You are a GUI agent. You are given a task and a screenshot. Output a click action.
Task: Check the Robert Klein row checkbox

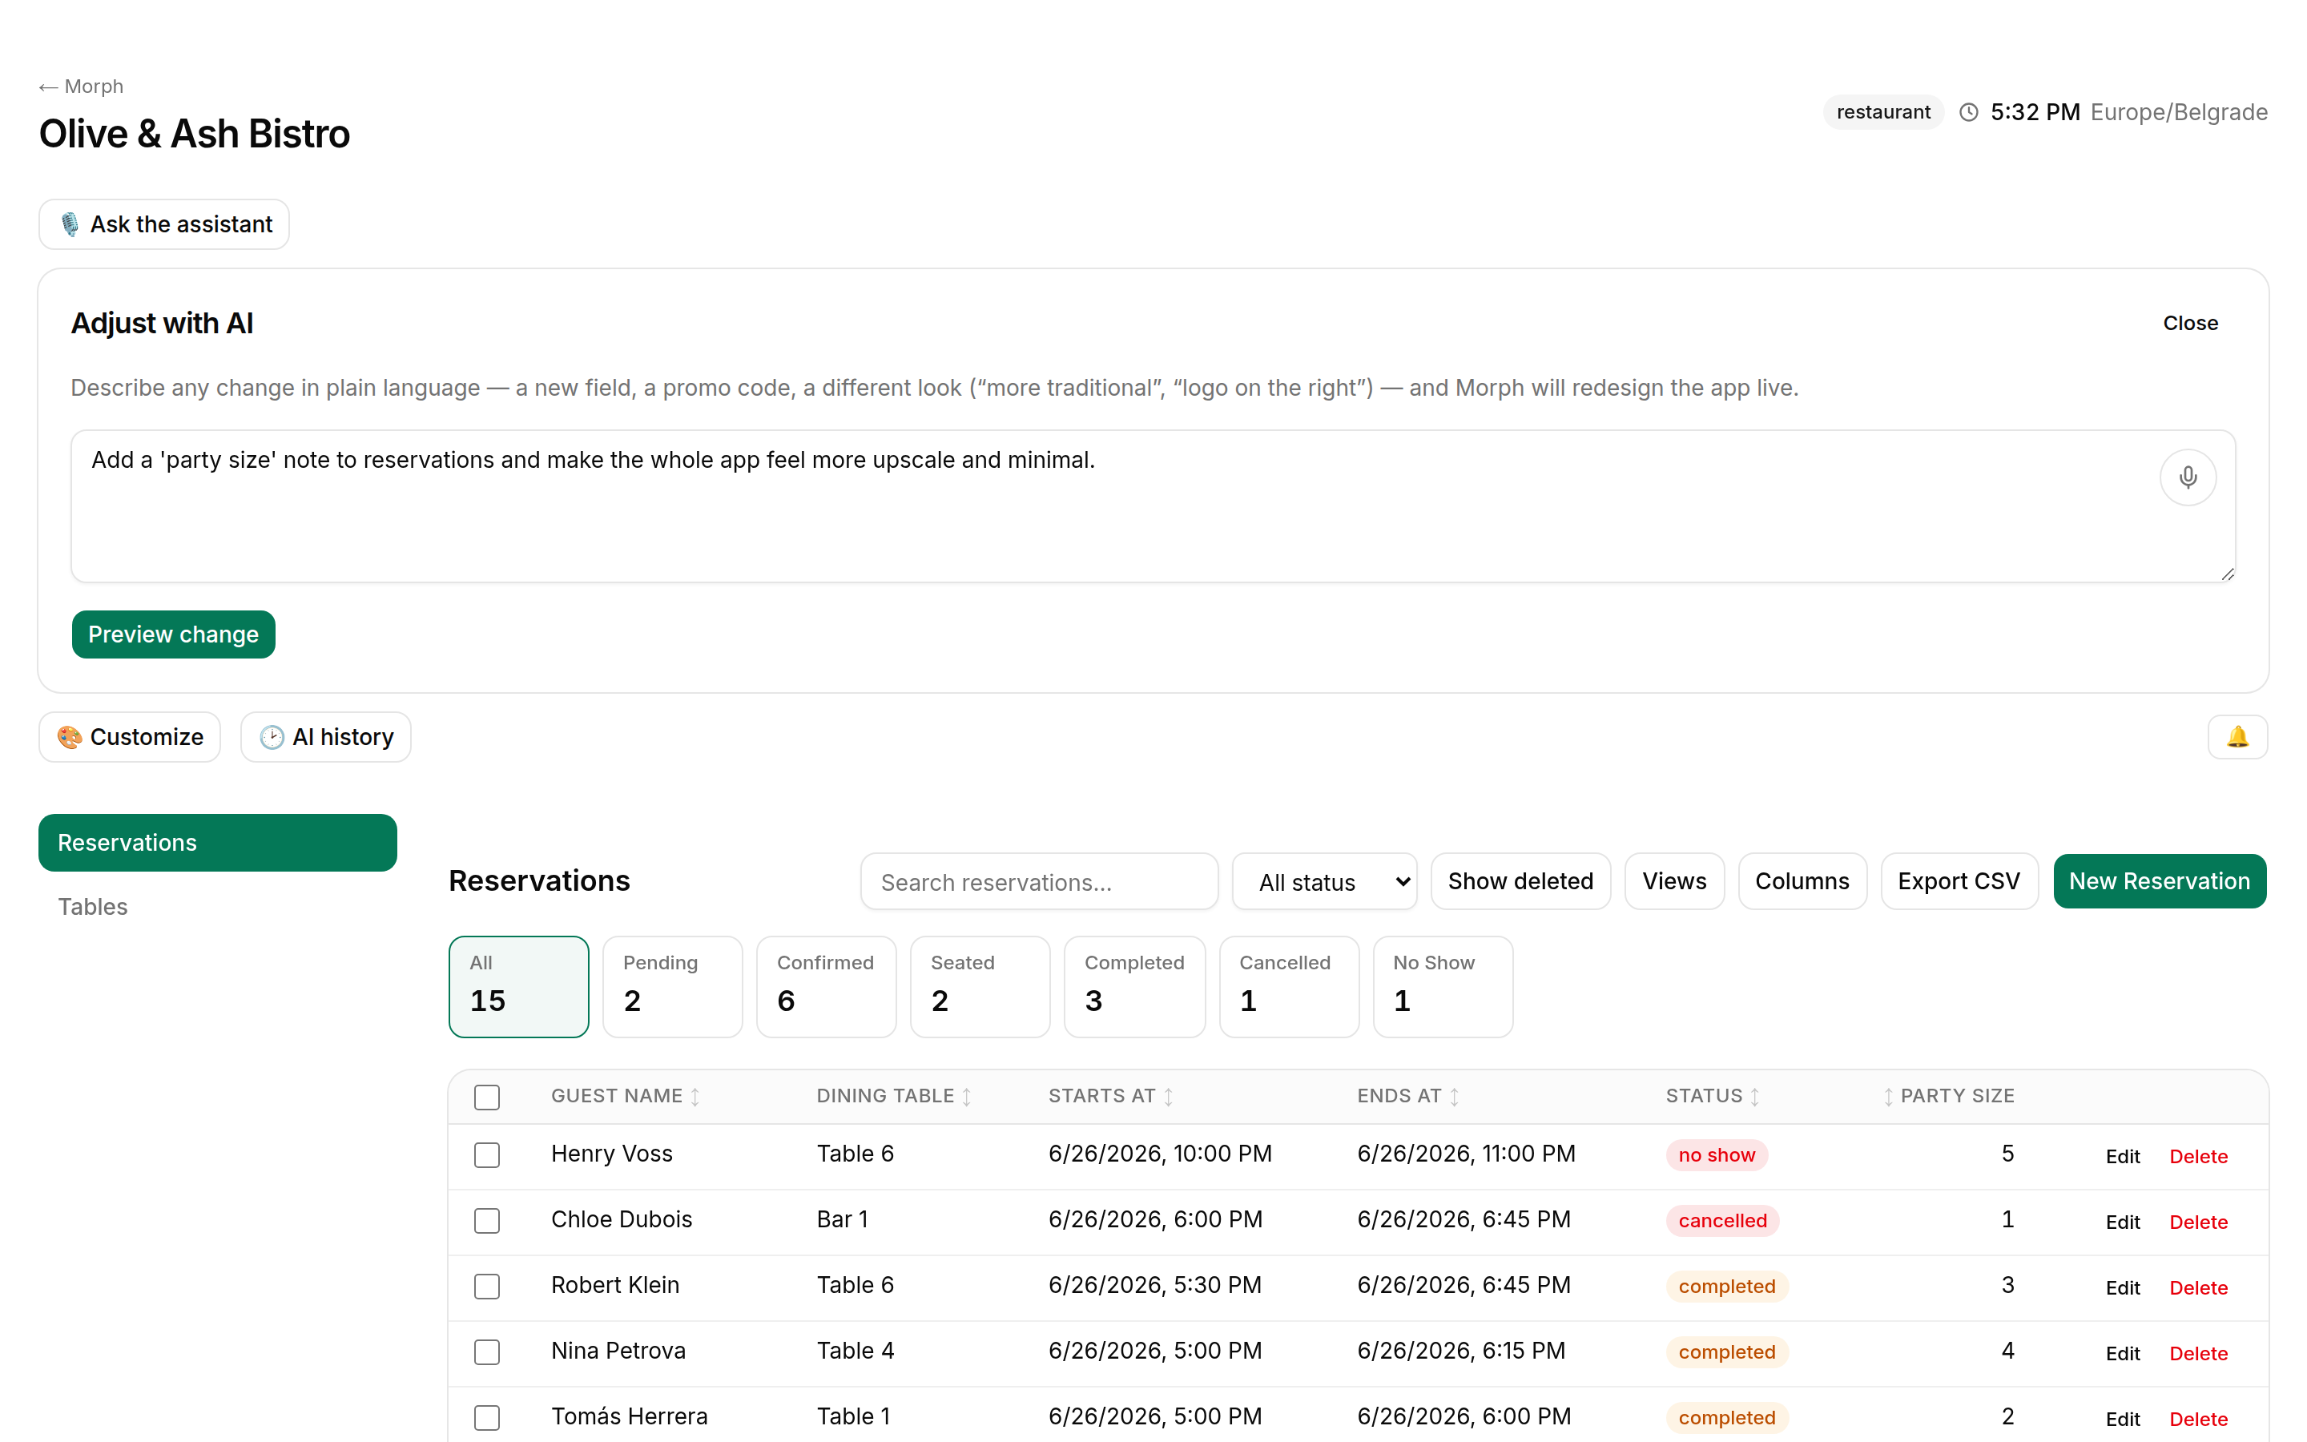click(487, 1287)
